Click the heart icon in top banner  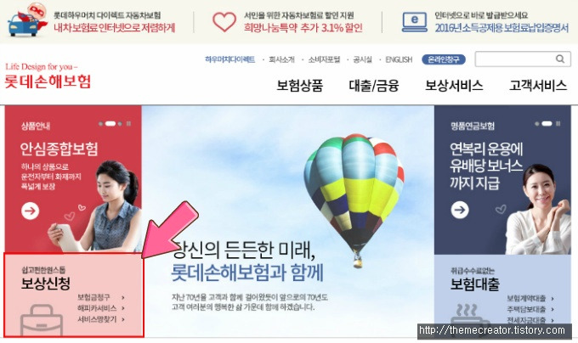click(224, 22)
